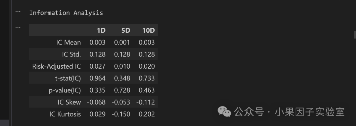This screenshot has height=126, width=356.
Task: Click the IC Skew row label
Action: [69, 102]
